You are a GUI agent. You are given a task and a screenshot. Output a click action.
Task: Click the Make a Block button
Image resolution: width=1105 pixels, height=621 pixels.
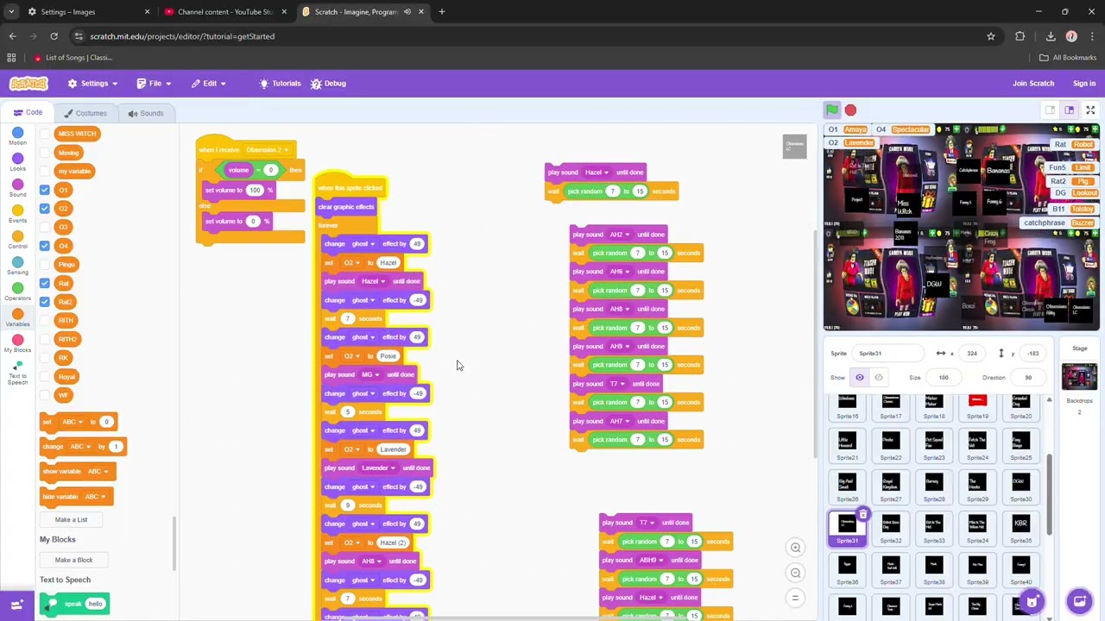(73, 560)
